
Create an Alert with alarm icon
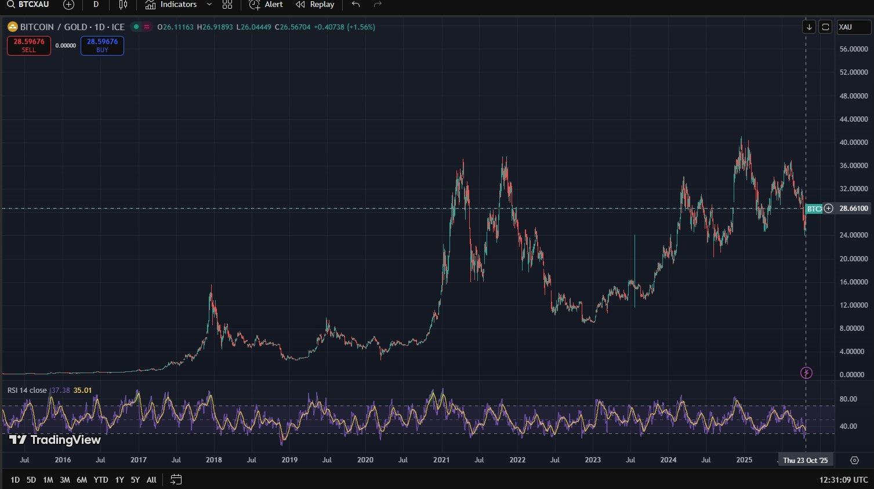click(x=266, y=5)
